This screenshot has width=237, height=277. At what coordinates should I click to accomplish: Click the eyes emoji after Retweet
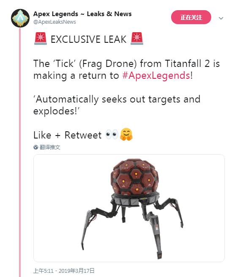click(112, 134)
